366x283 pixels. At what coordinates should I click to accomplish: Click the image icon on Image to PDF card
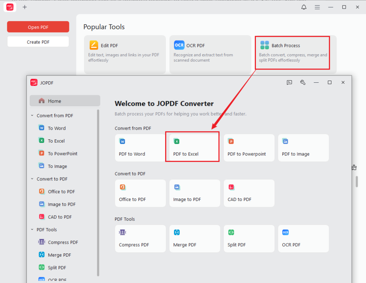177,187
